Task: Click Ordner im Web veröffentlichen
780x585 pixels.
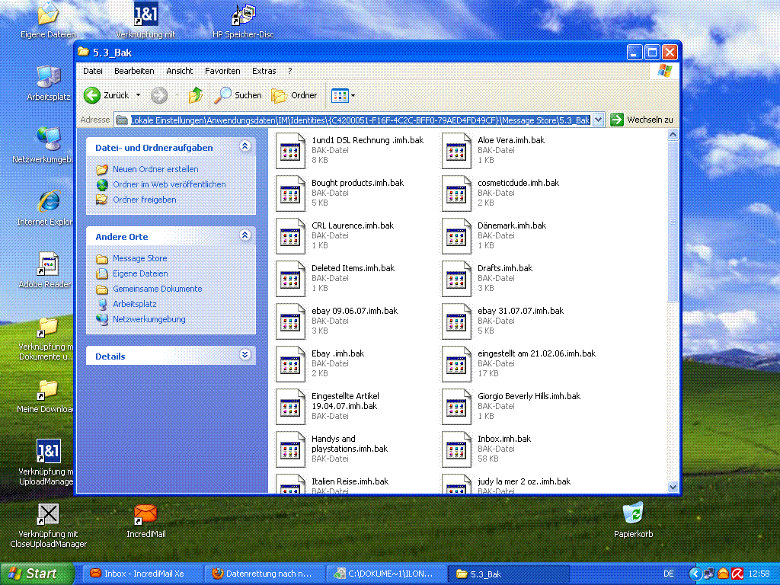Action: coord(169,184)
